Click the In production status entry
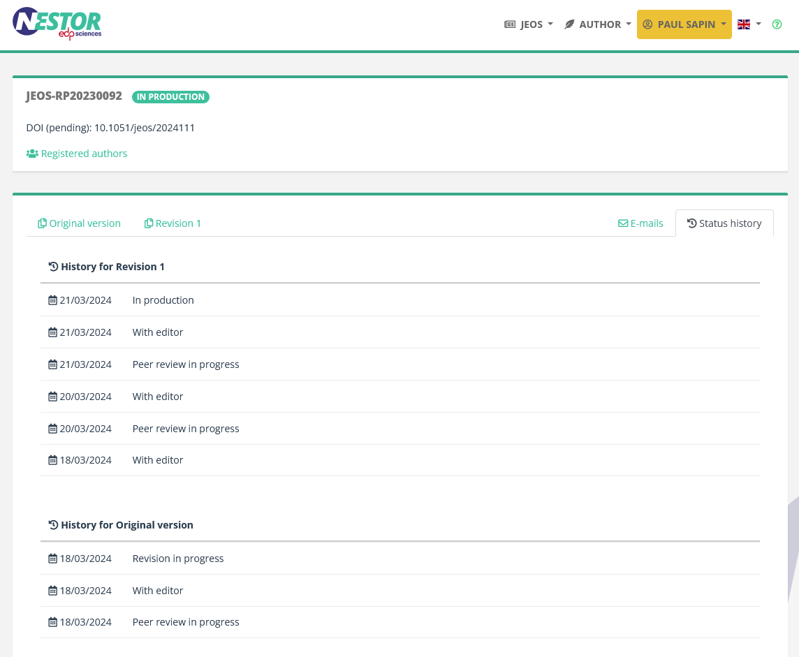 pyautogui.click(x=163, y=300)
